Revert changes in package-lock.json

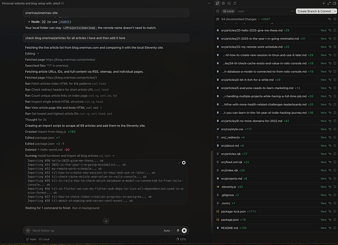click(x=330, y=211)
